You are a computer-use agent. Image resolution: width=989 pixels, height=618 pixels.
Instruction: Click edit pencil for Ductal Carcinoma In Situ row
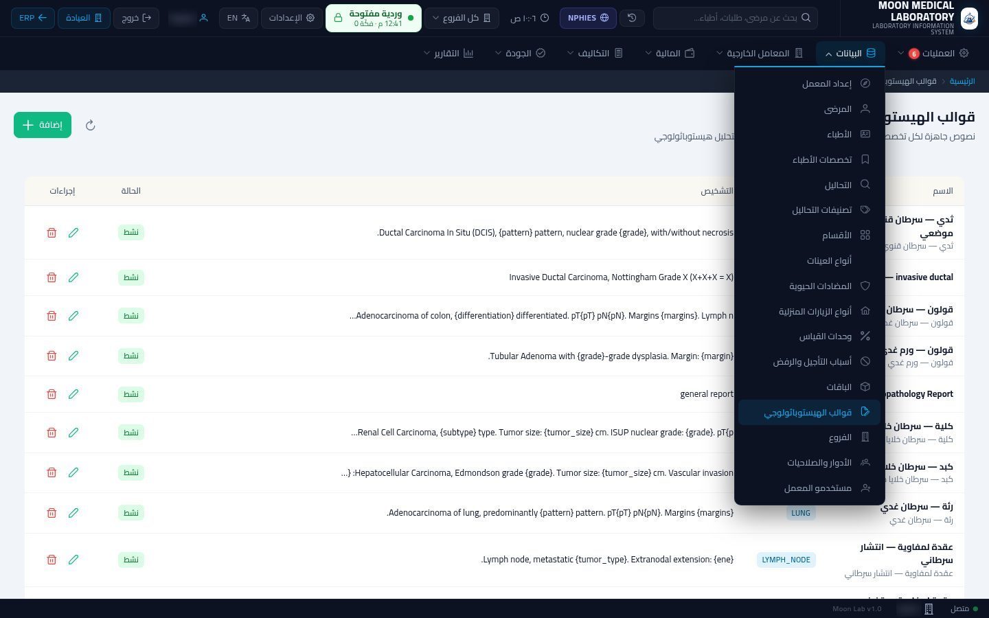[x=73, y=233]
